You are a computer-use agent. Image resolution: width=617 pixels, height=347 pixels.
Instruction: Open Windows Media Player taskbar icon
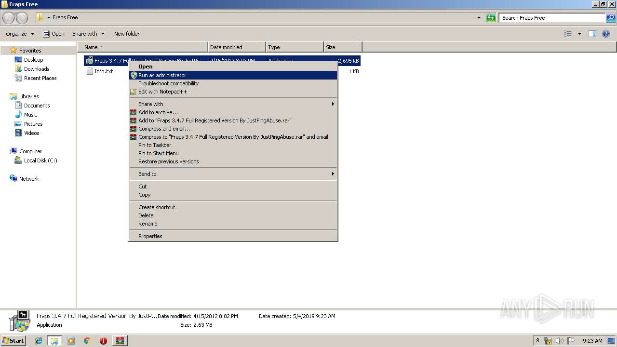[71, 341]
